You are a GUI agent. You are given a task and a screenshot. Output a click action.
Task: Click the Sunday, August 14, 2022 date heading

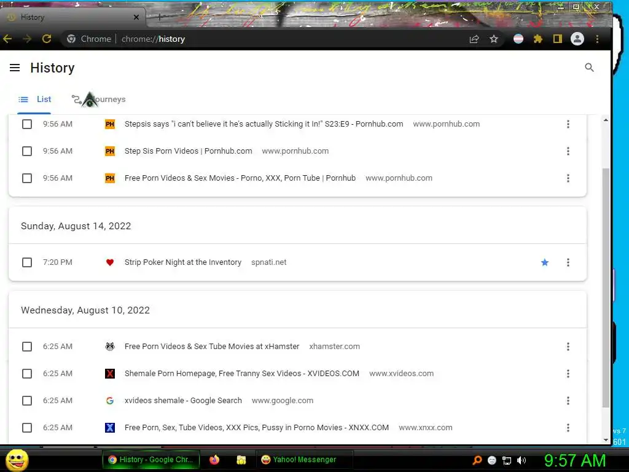(76, 226)
